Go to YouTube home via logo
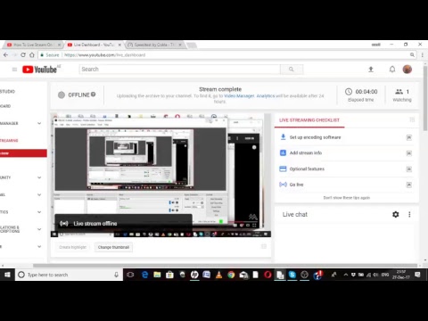Screen dimensions: 428x321 point(40,70)
